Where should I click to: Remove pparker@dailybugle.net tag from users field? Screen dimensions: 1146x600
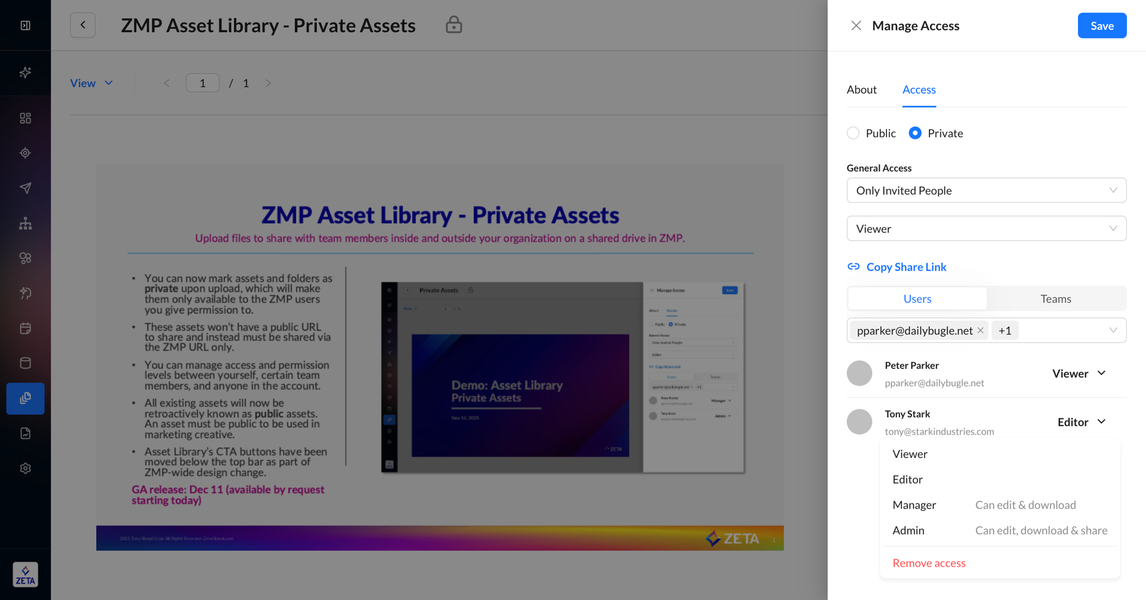(980, 330)
